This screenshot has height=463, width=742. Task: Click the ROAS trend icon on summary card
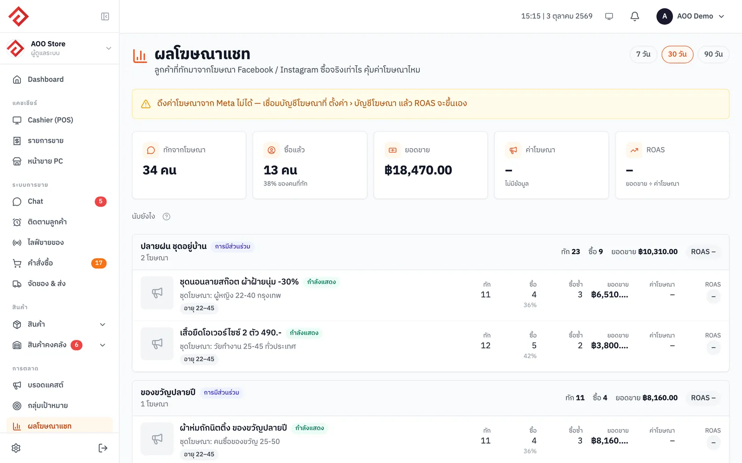pos(634,150)
